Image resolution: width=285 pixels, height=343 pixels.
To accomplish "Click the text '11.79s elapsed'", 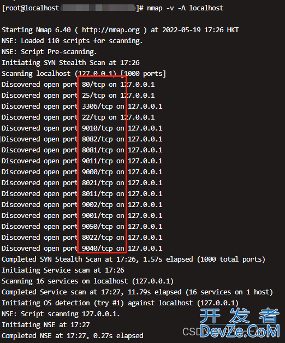I will pyautogui.click(x=155, y=292).
